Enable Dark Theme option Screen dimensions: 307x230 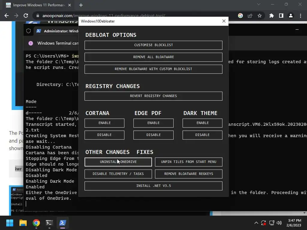point(202,123)
